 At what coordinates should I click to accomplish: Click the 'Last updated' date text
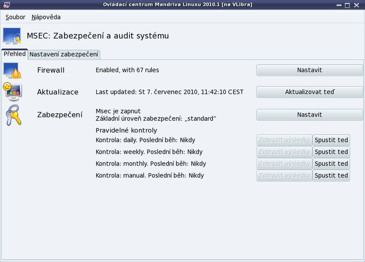(169, 92)
